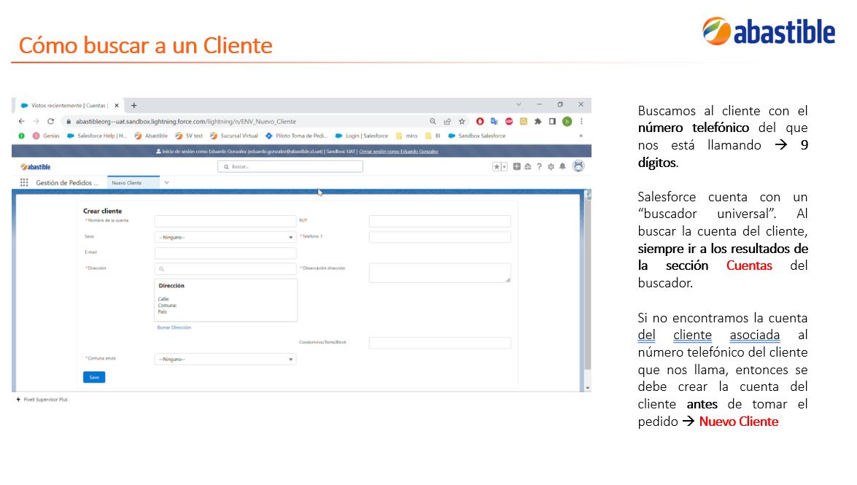Open the Piloto Toma de Pedi... bookmark

(x=296, y=136)
